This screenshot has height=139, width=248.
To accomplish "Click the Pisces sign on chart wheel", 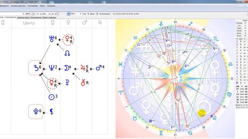I will 121,64.
